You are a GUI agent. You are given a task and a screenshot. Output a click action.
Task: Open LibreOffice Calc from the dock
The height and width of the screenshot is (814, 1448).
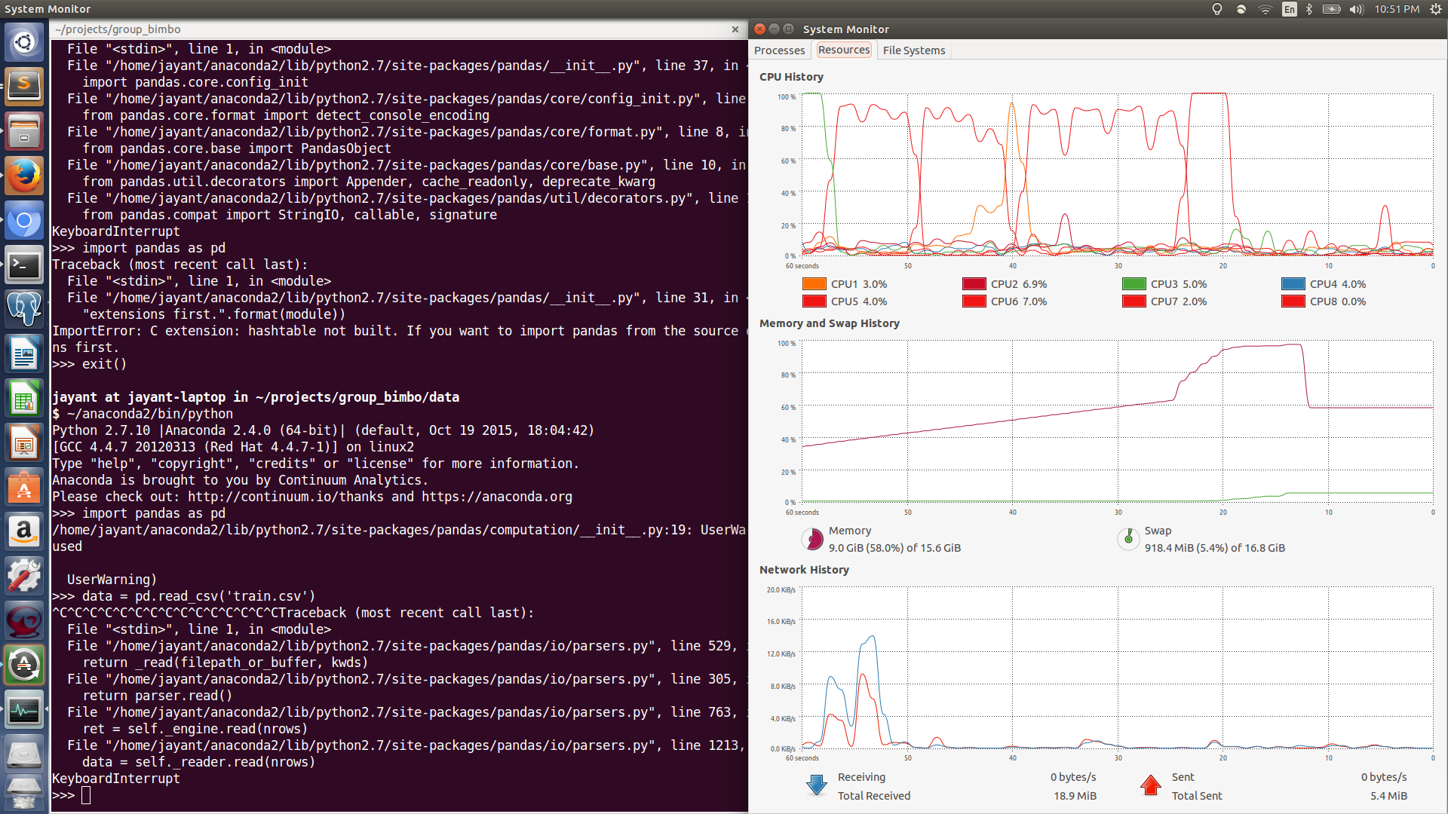point(24,399)
